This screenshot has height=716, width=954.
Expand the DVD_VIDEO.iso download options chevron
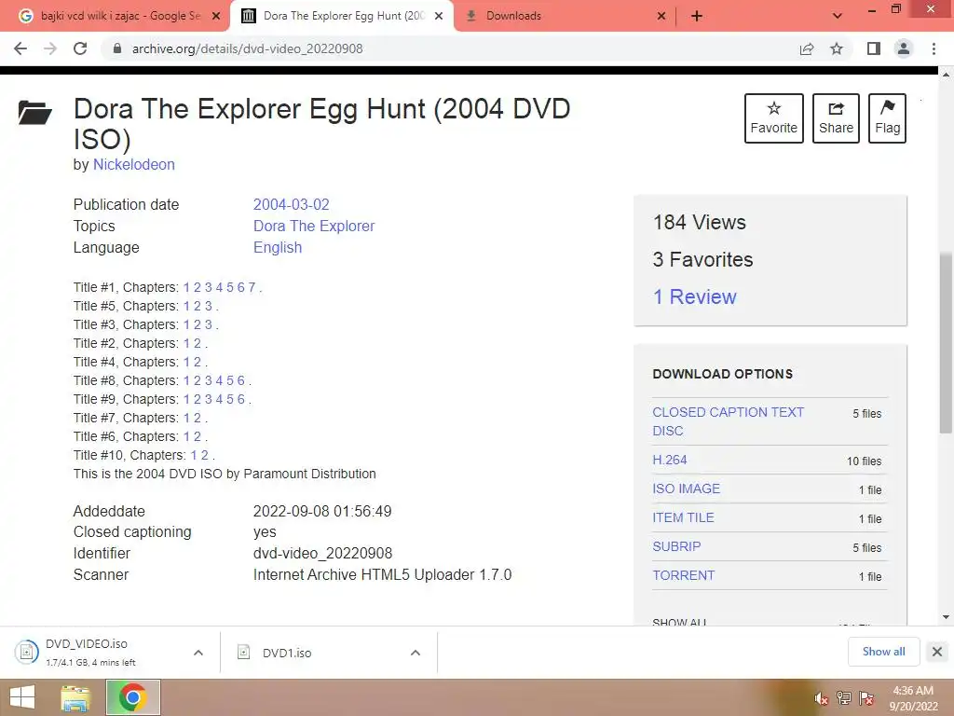tap(198, 653)
